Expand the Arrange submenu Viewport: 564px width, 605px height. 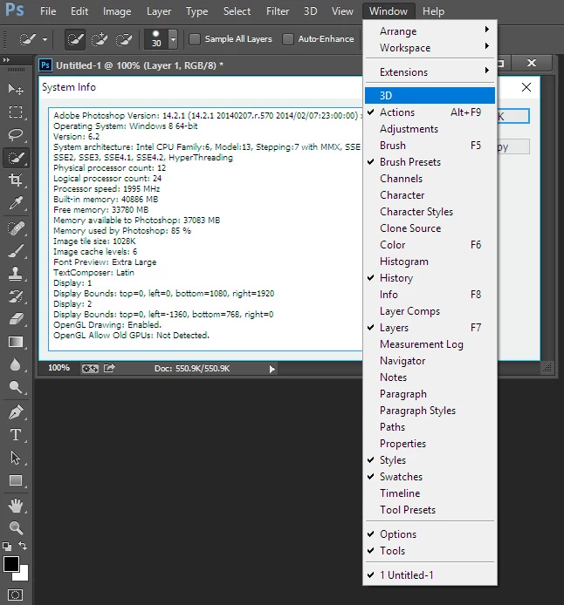(430, 31)
